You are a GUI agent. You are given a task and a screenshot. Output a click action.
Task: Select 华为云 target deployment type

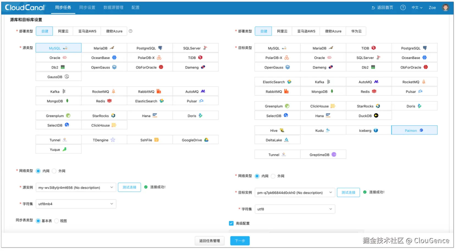click(356, 31)
